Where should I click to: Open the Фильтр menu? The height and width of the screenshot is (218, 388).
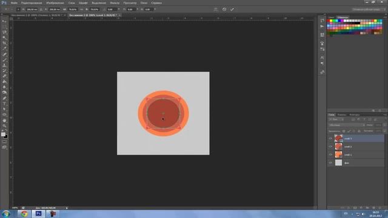tap(115, 3)
